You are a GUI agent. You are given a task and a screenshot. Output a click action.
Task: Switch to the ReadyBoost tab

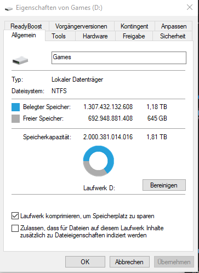(x=26, y=26)
